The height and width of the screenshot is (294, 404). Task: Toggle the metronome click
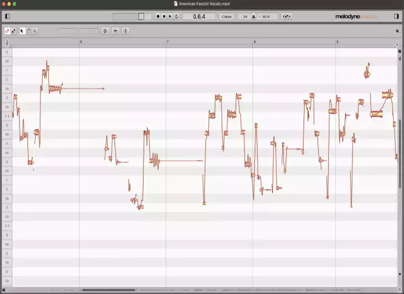click(x=253, y=16)
